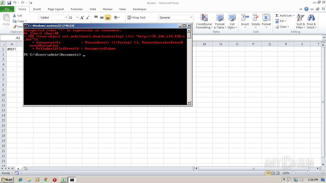Image resolution: width=326 pixels, height=183 pixels.
Task: Open Cell Styles gallery
Action: pyautogui.click(x=232, y=22)
